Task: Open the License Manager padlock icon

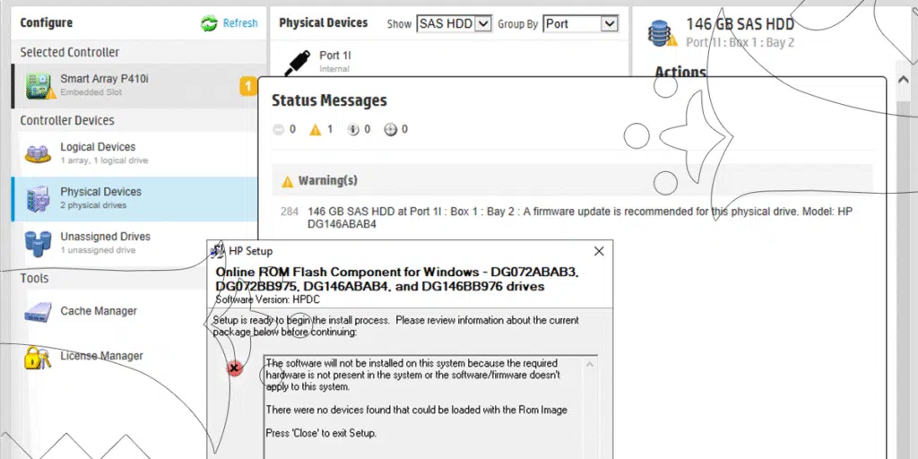Action: click(x=38, y=357)
